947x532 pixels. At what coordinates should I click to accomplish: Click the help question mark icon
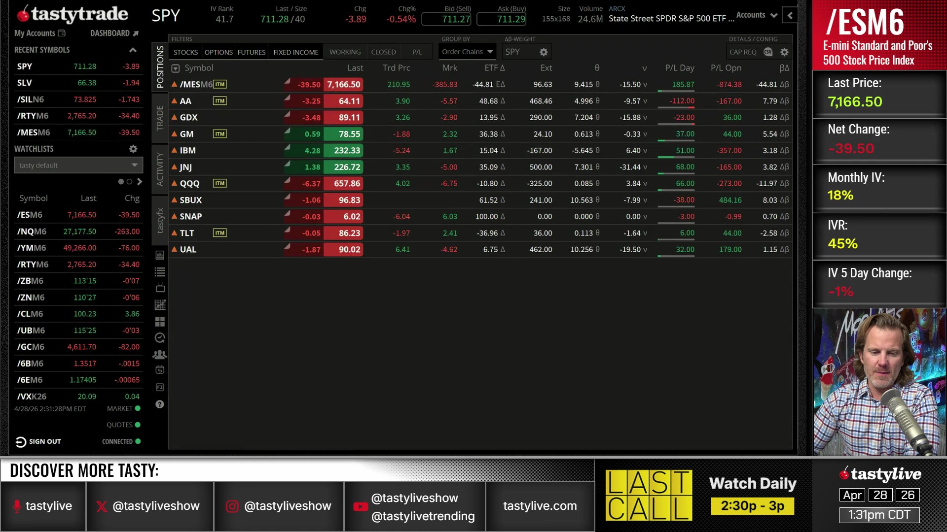(x=160, y=404)
